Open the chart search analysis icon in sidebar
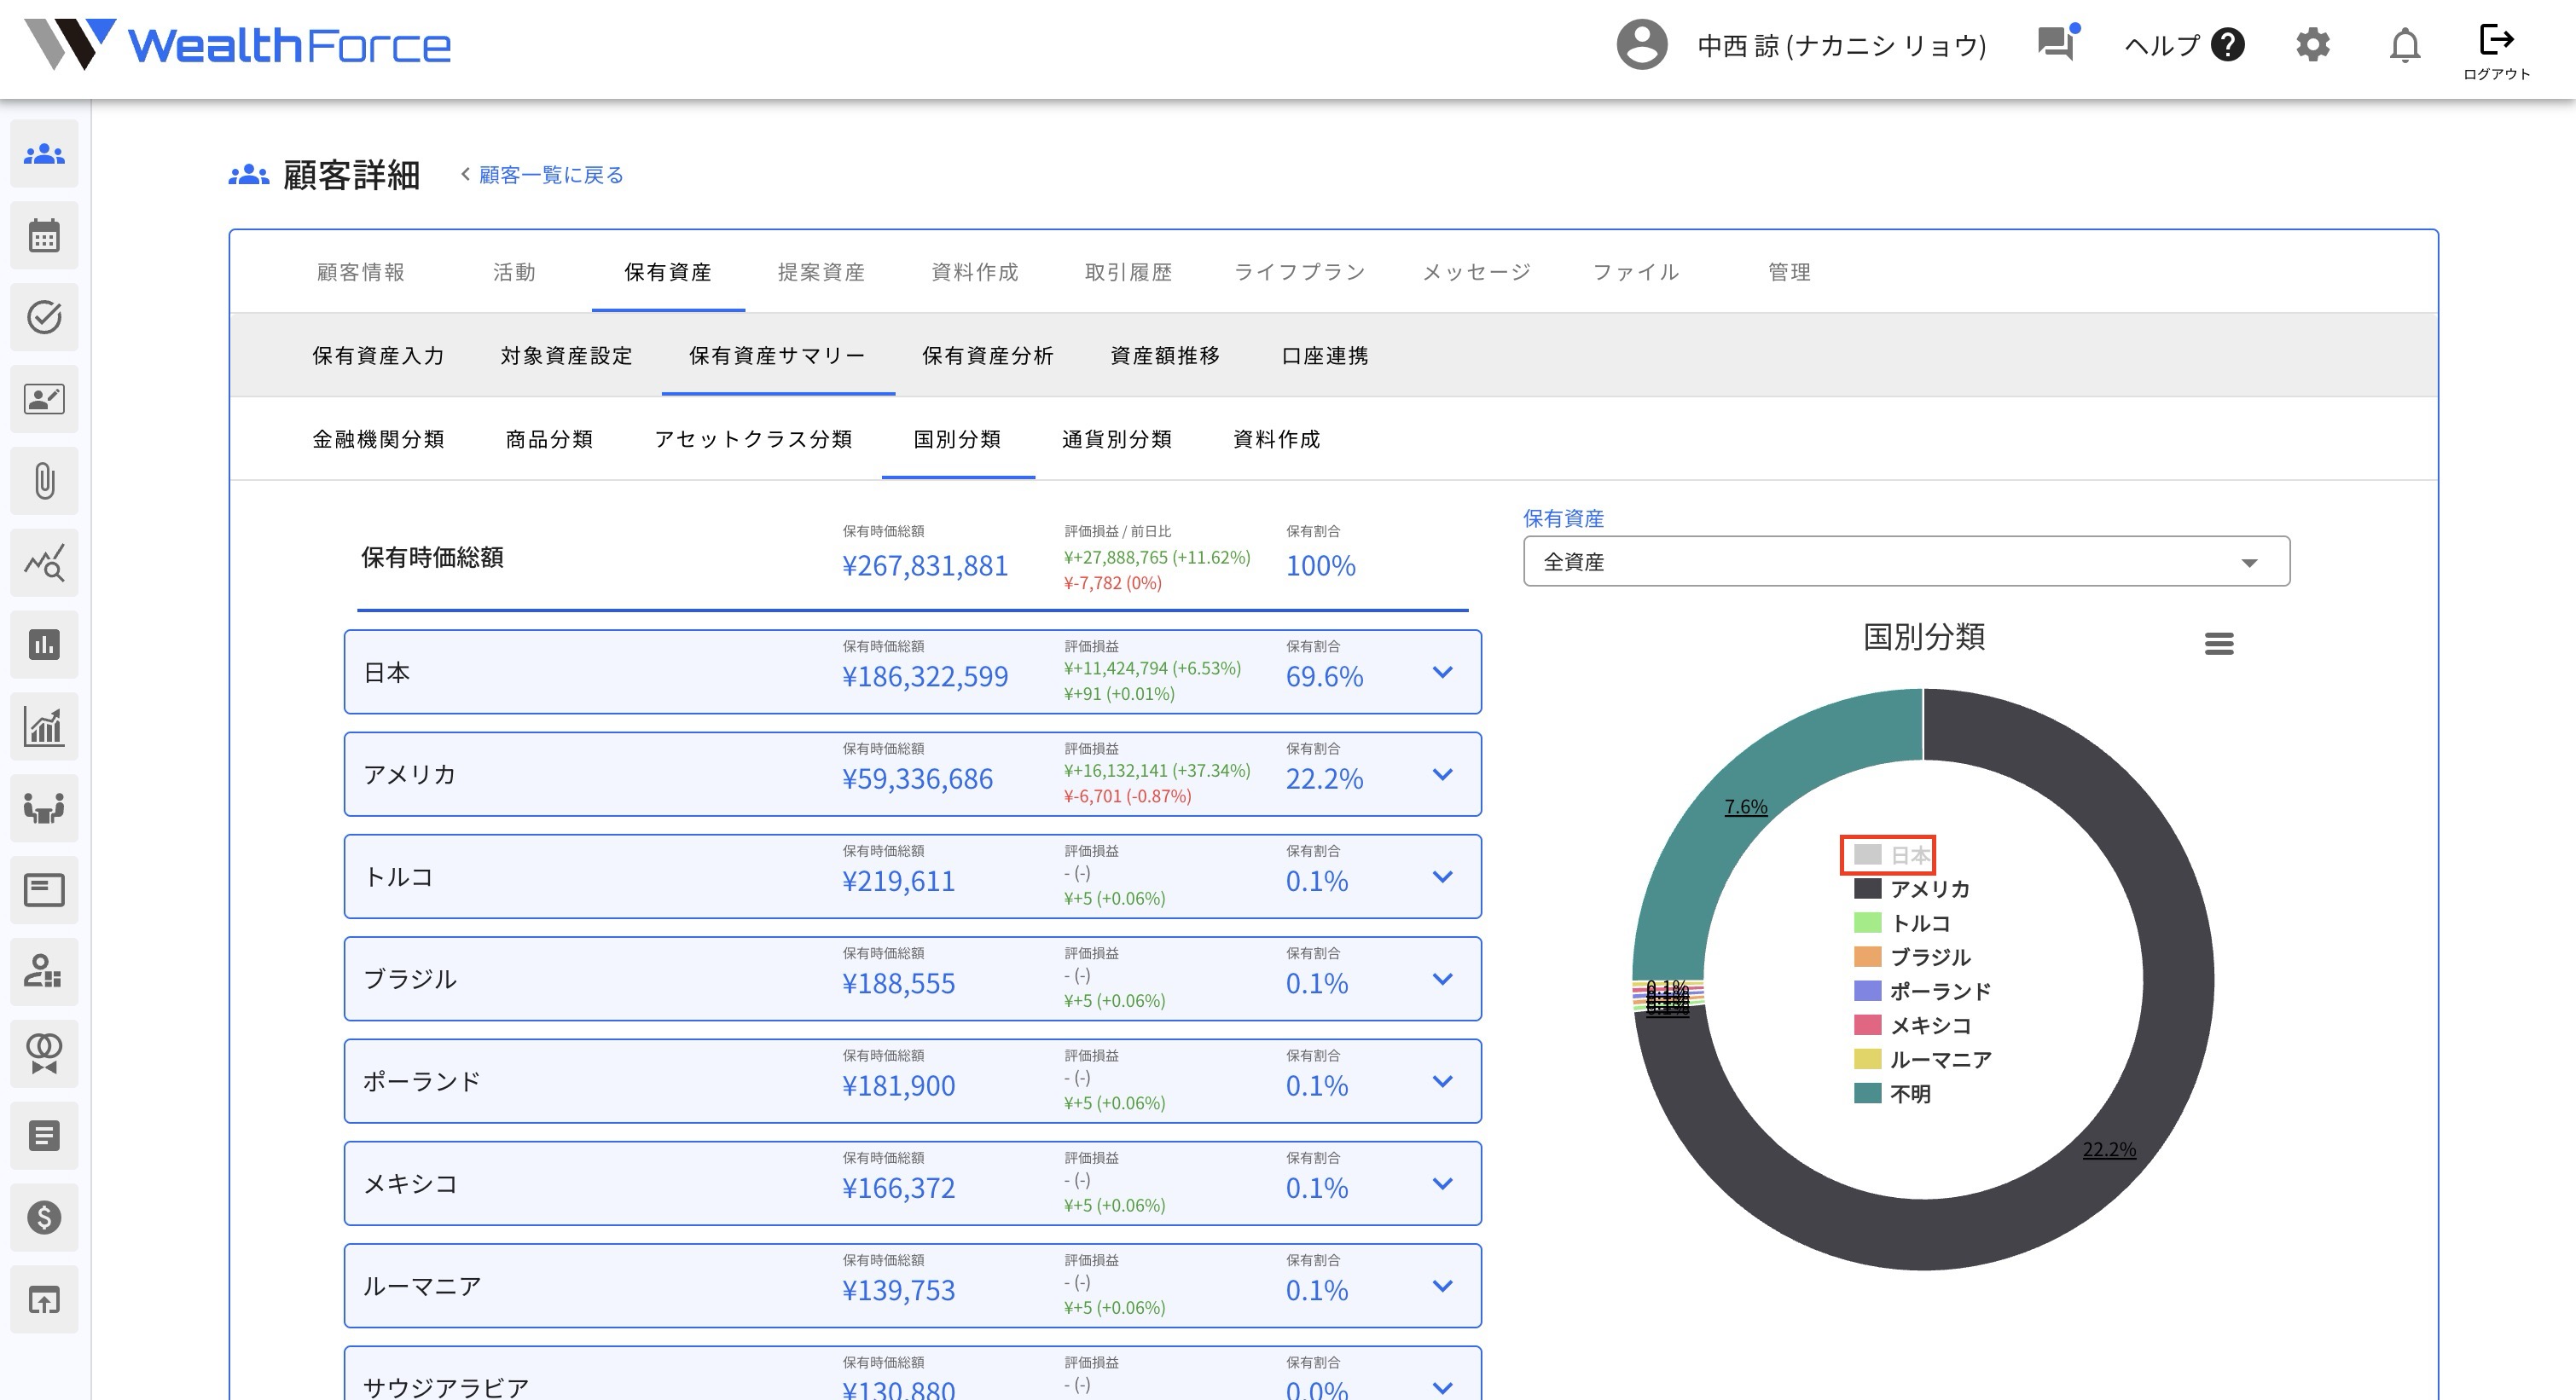The image size is (2576, 1400). tap(44, 564)
